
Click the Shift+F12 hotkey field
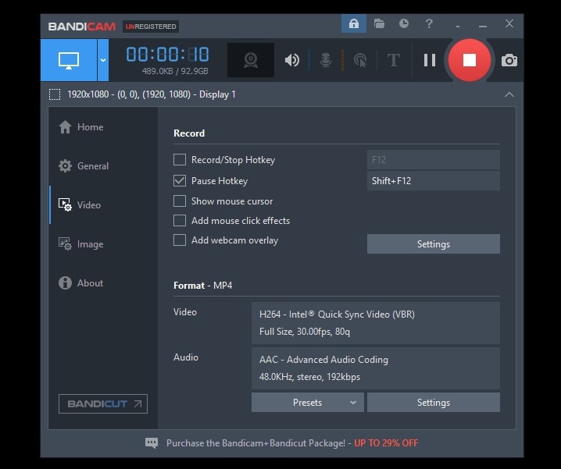(x=434, y=181)
